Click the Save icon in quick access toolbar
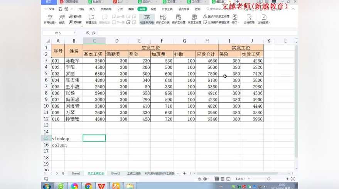The height and width of the screenshot is (189, 339). [60, 9]
